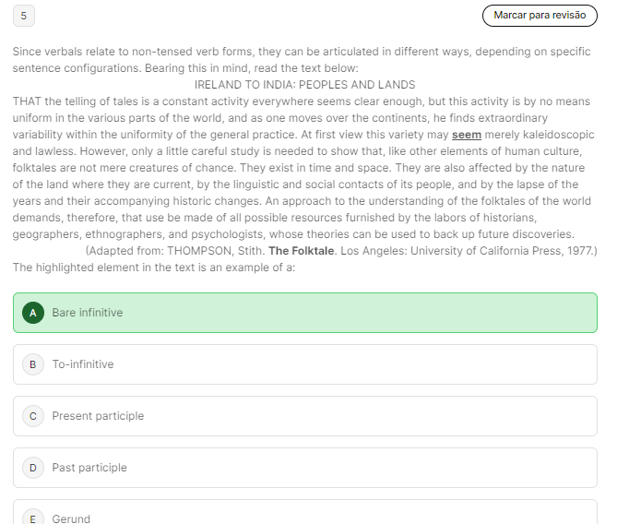
Task: Select the letter A circle badge
Action: pos(32,313)
